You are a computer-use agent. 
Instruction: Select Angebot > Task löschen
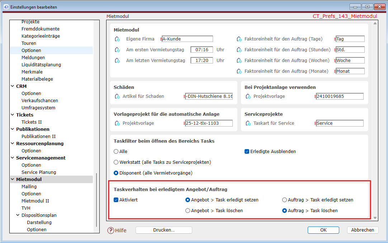[188, 211]
